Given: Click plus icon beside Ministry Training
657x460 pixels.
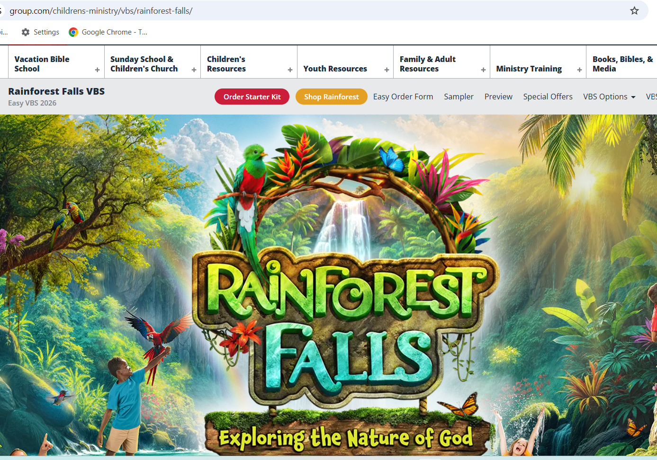Looking at the screenshot, I should [579, 70].
